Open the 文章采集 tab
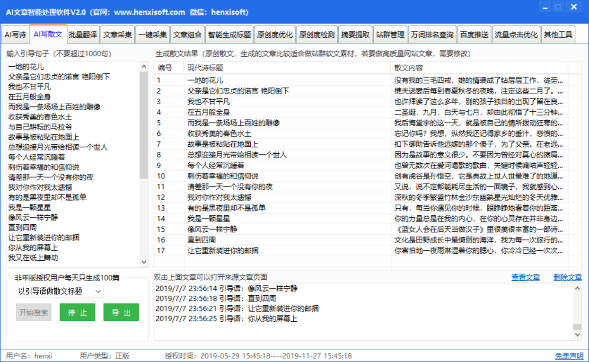The height and width of the screenshot is (362, 589). pos(118,35)
